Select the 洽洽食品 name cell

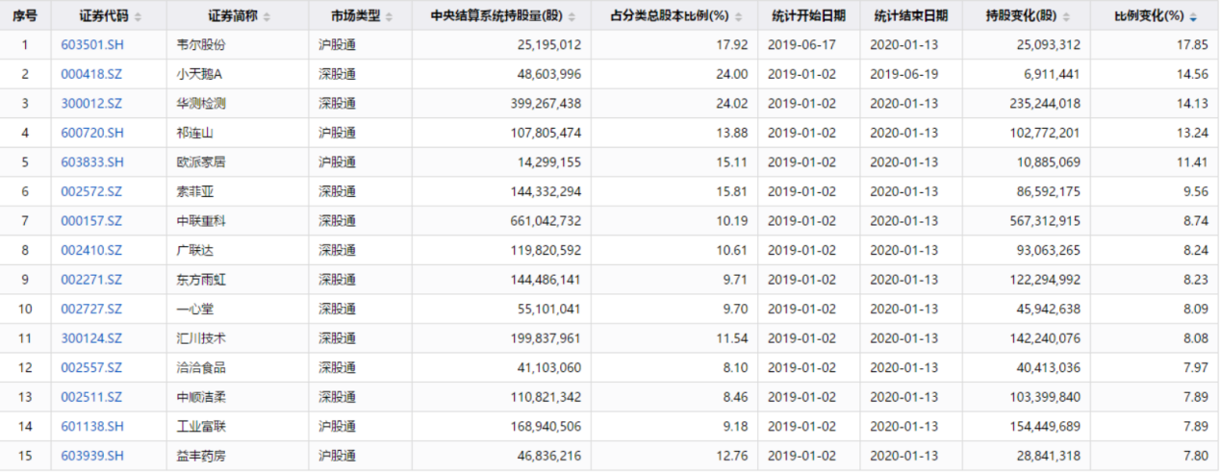coord(238,367)
